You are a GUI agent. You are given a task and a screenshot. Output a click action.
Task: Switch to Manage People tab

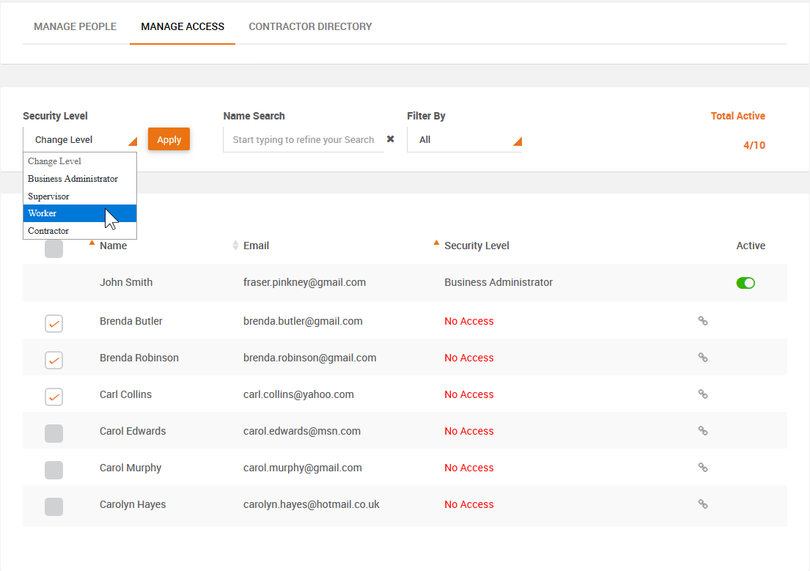point(75,26)
